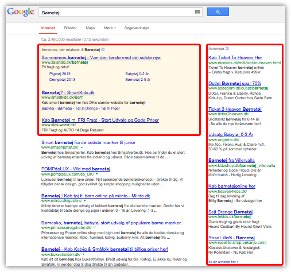Click the 'Babytøj' sitelink under SmartKids ad
This screenshot has width=291, height=272.
coord(48,108)
